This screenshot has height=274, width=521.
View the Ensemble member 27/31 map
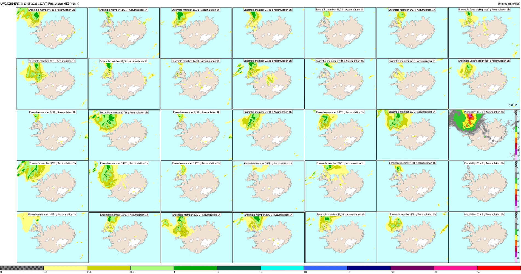[x=340, y=84]
